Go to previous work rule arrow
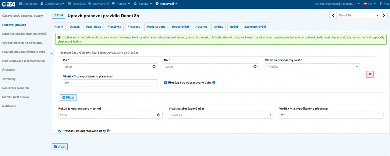390x156 pixels. (x=333, y=15)
